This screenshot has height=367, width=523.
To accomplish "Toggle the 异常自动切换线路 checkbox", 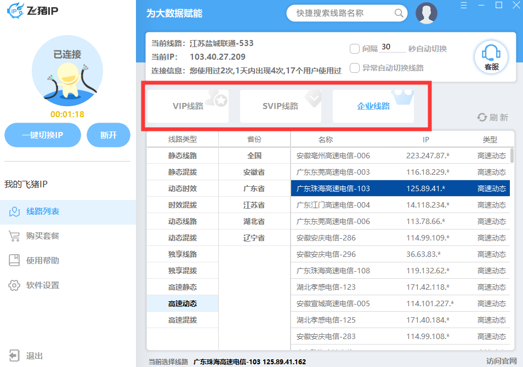I will pyautogui.click(x=355, y=68).
